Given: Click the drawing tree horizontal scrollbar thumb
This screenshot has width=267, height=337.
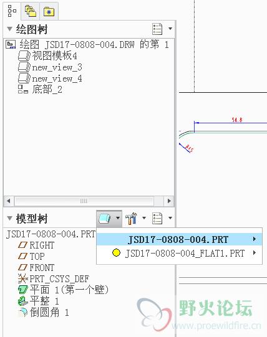Looking at the screenshot, I should (84, 201).
